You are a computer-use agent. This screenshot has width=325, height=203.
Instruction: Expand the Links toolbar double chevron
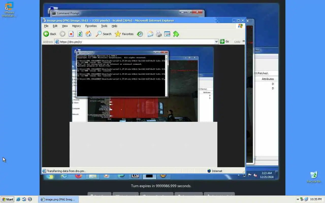tap(243, 41)
